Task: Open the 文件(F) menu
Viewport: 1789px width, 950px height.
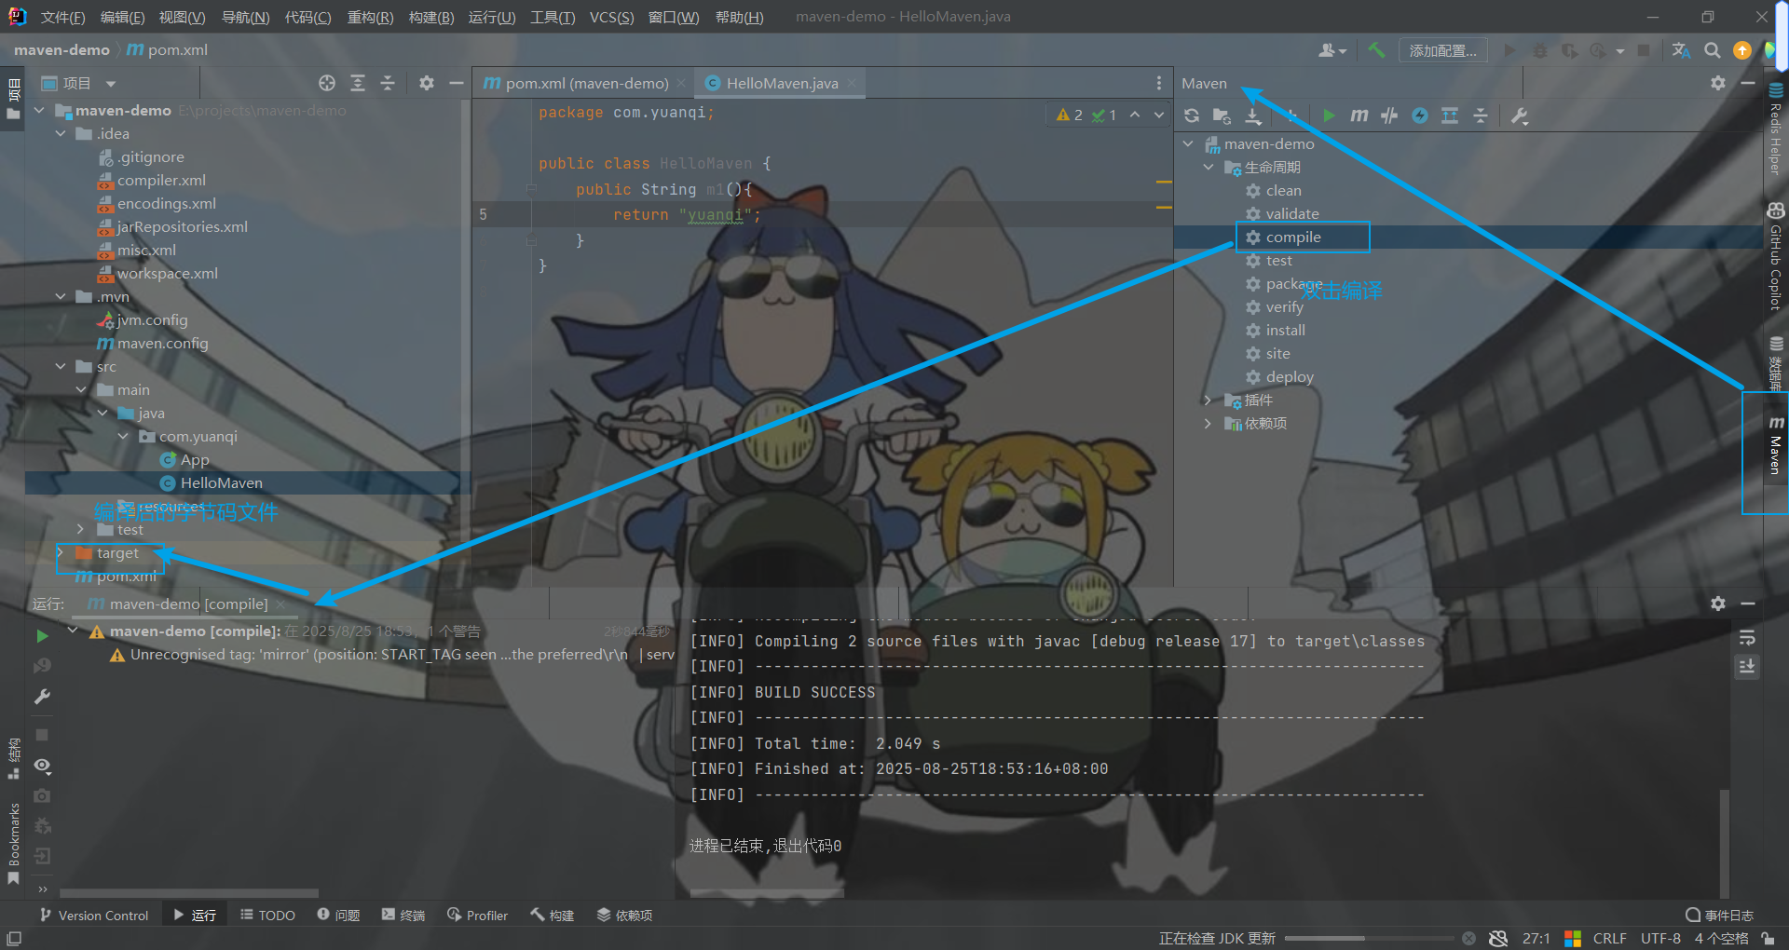Action: tap(63, 17)
